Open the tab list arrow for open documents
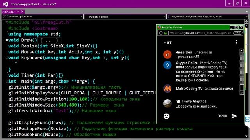 pos(247,12)
